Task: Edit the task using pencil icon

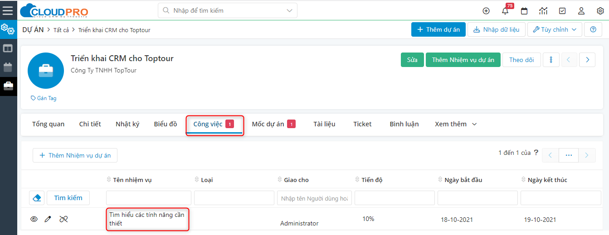Action: point(48,219)
